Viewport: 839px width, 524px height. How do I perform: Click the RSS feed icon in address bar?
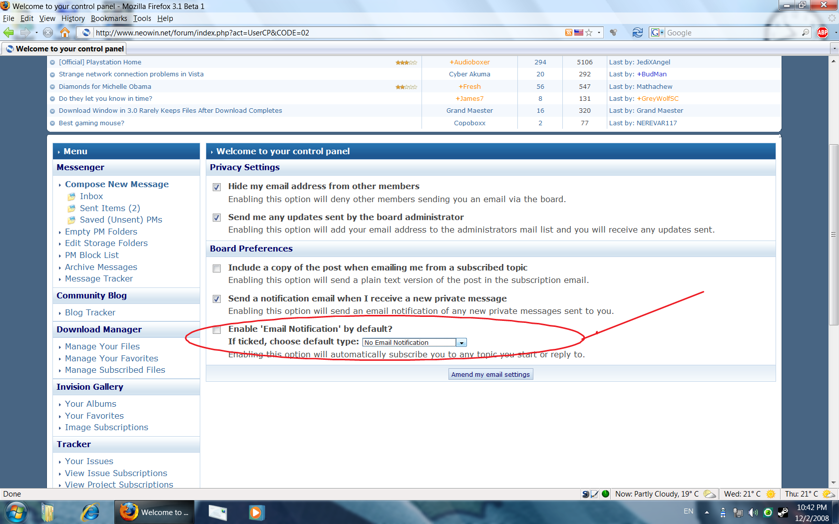click(x=569, y=32)
